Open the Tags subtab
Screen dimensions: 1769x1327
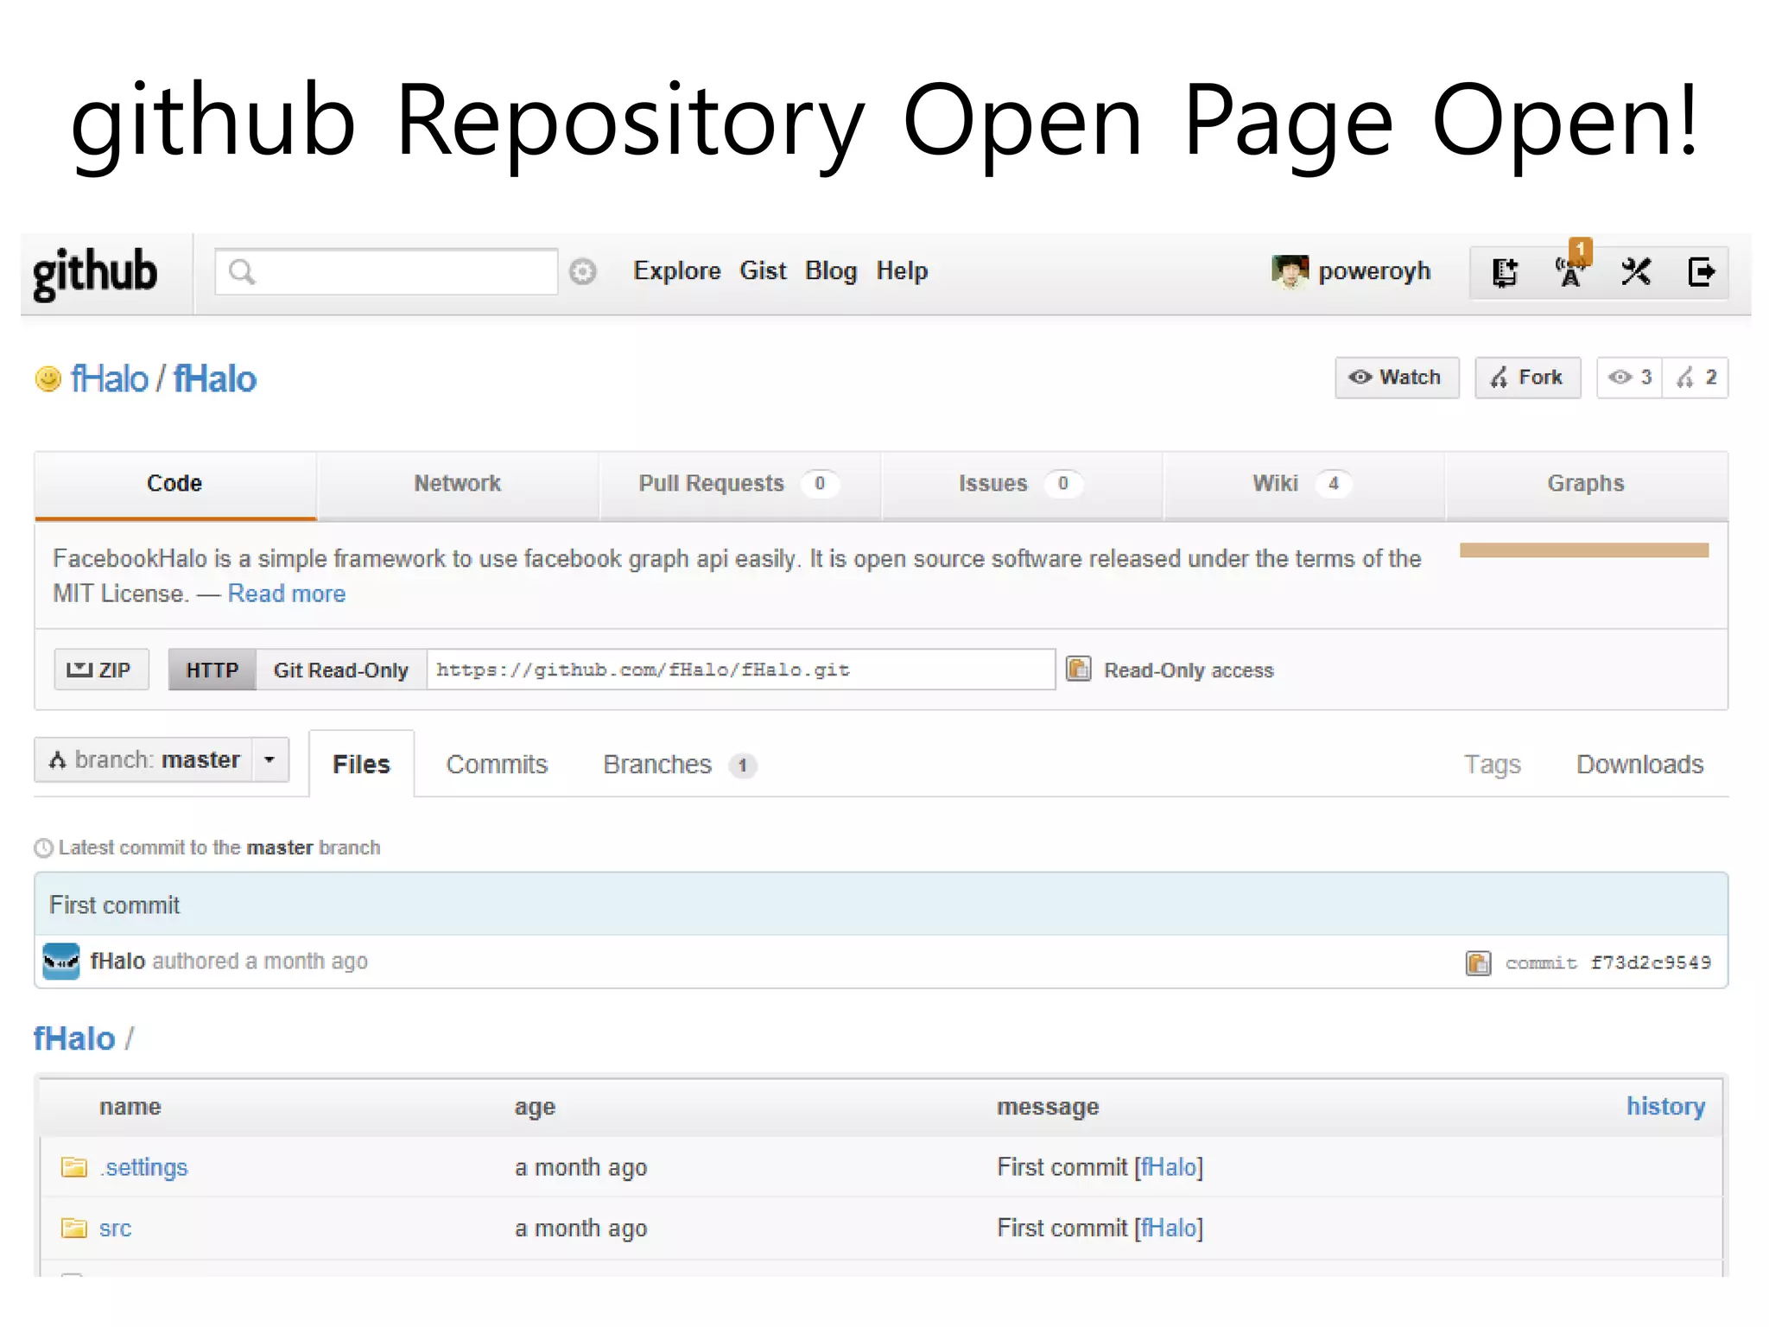1492,765
